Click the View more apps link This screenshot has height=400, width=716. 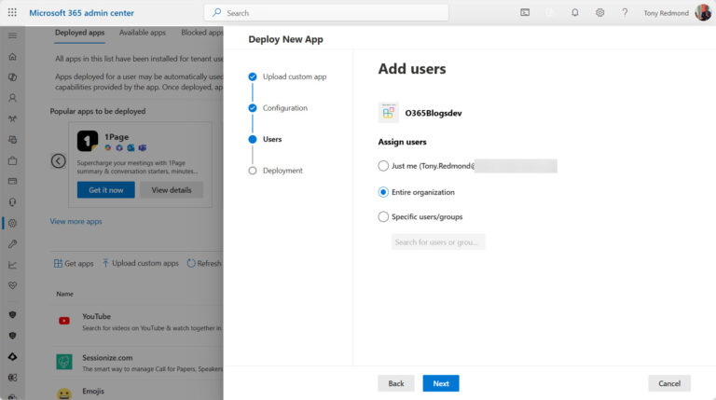coord(76,222)
